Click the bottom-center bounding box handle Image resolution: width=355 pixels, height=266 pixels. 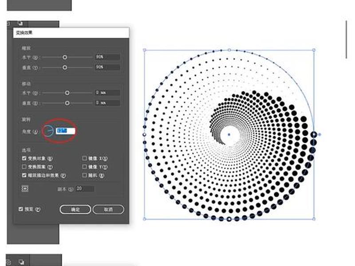coord(229,219)
